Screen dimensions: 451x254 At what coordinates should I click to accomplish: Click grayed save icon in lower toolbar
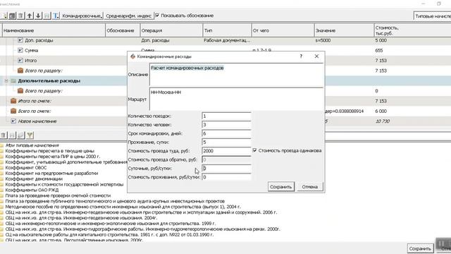12,135
